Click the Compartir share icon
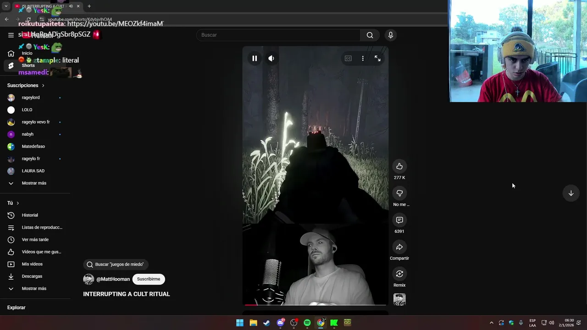Viewport: 587px width, 330px height. tap(399, 247)
